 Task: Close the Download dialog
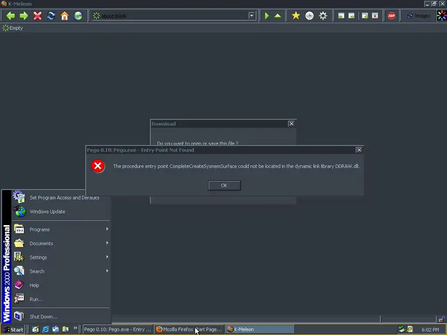click(x=291, y=123)
